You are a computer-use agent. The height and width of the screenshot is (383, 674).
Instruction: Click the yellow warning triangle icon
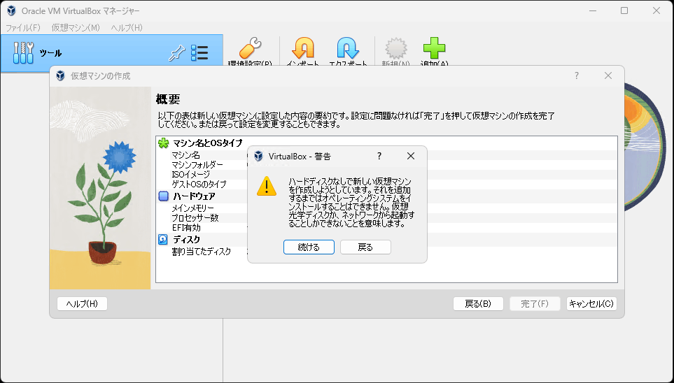coord(267,186)
